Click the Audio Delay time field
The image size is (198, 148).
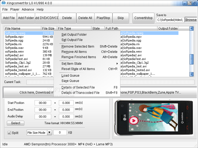(43, 116)
